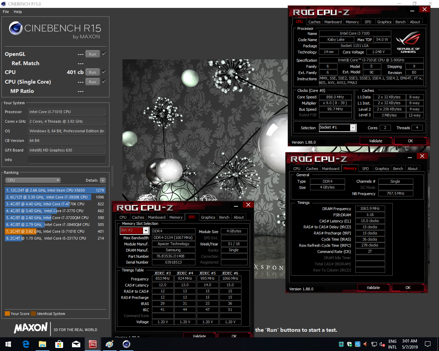Click the Part Number value 76.B353G.D140B
Image resolution: width=439 pixels, height=351 pixels.
coord(174,256)
